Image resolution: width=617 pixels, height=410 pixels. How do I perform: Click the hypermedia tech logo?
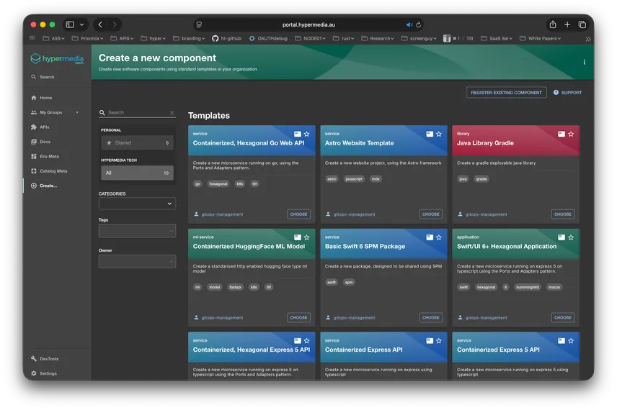point(58,59)
